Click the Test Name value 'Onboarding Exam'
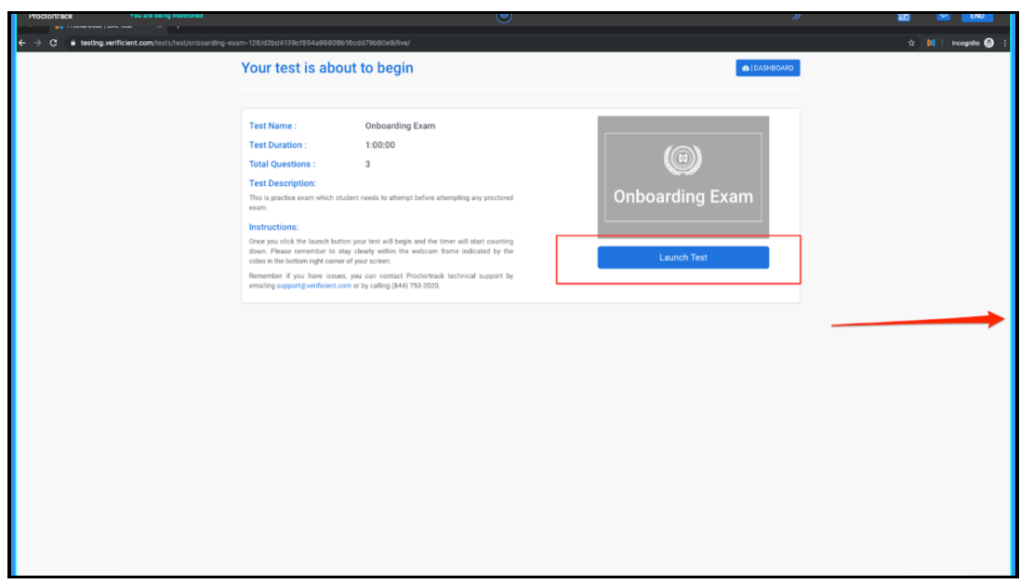The width and height of the screenshot is (1033, 584). pyautogui.click(x=400, y=126)
